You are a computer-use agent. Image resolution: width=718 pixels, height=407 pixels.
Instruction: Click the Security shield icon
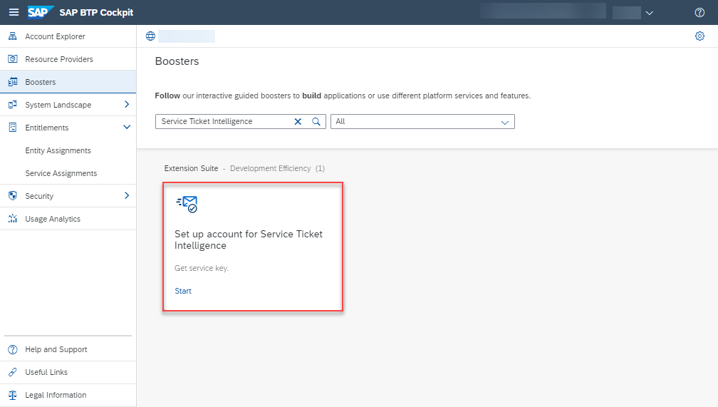[x=13, y=196]
